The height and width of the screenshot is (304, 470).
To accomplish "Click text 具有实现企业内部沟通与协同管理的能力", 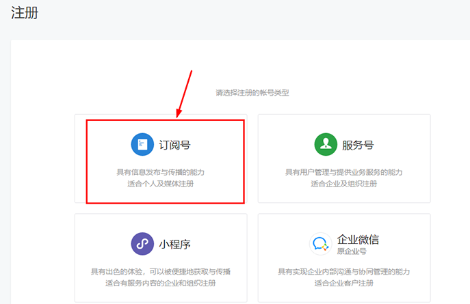I will coord(344,272).
